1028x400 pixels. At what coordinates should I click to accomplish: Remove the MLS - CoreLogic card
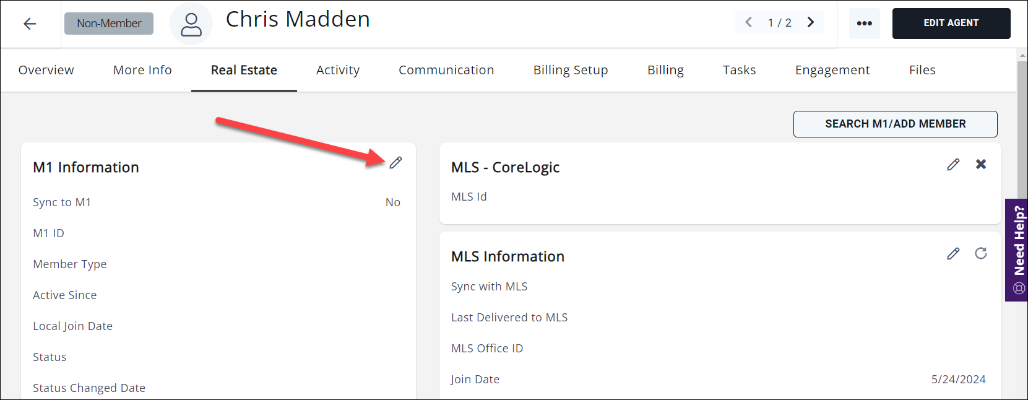click(981, 164)
